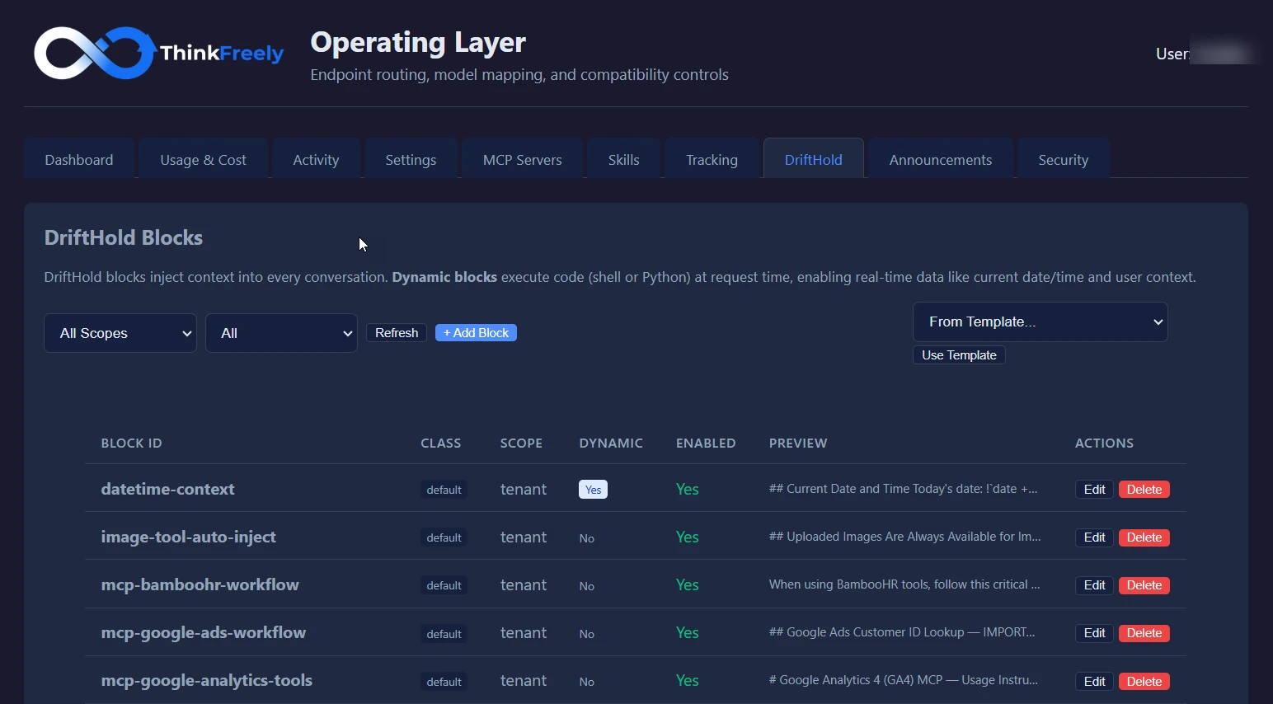Click the User label in the header

(x=1172, y=54)
